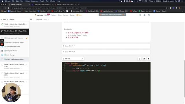
Task: Go to Back to Chapter
Action: click(8, 19)
